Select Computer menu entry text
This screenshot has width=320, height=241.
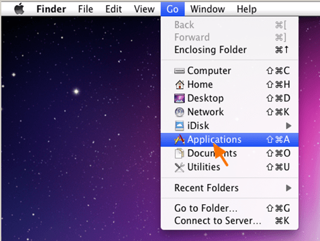pos(209,71)
